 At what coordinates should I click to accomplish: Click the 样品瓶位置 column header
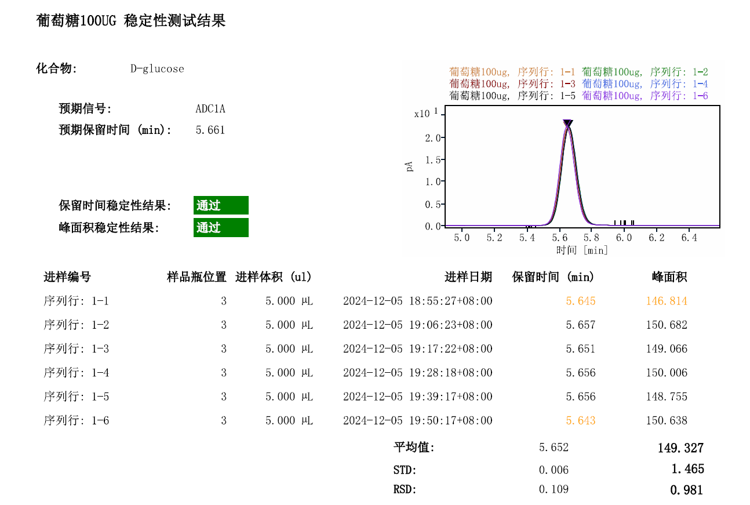(196, 277)
